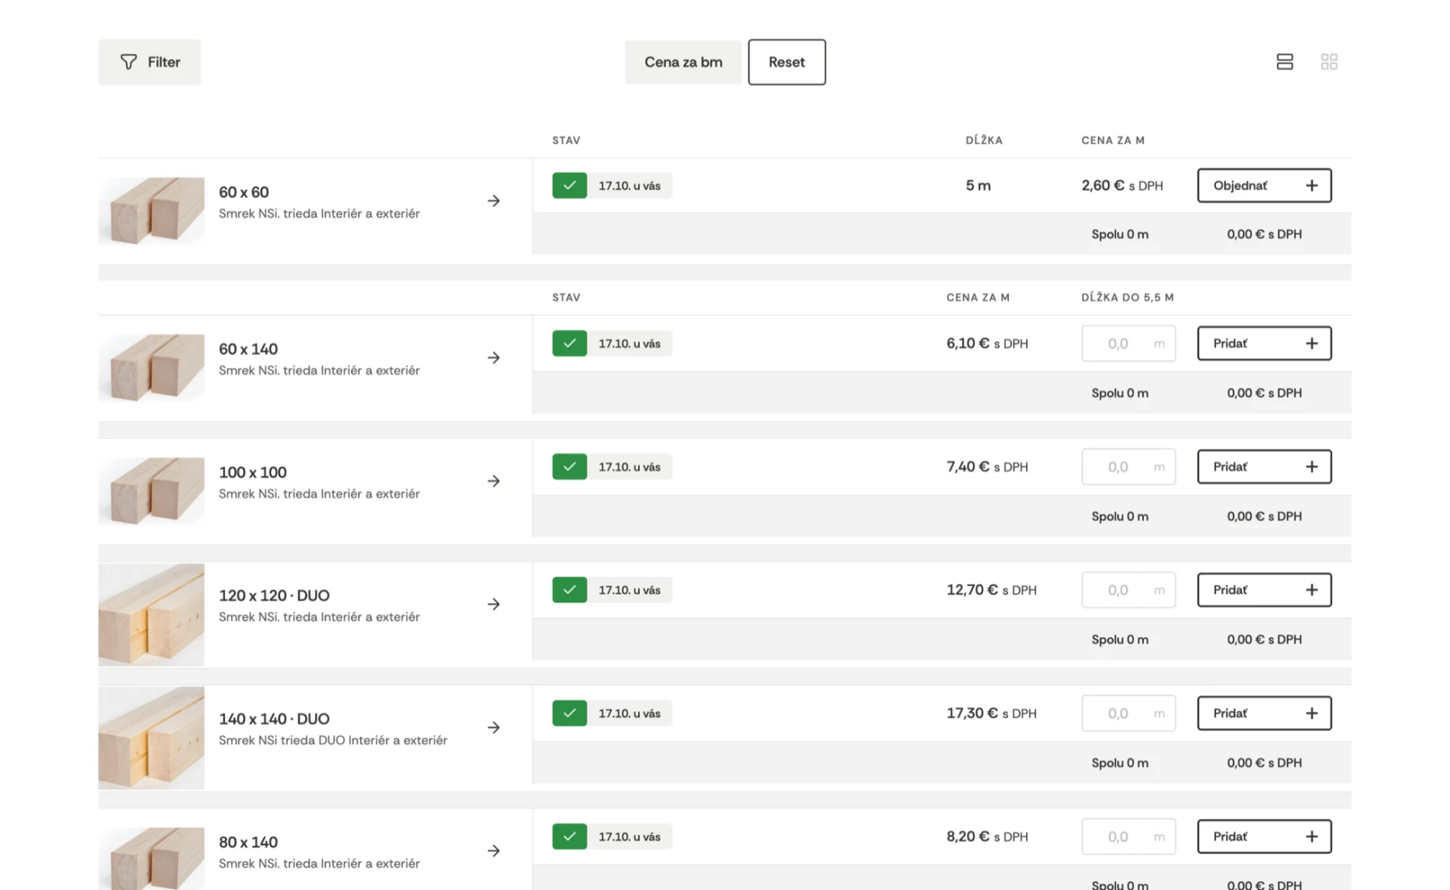This screenshot has width=1450, height=890.
Task: Focus length input for 80 x 140
Action: pos(1129,836)
